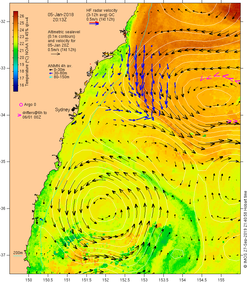
Task: Click the 30-80m depth label
Action: tap(60, 73)
